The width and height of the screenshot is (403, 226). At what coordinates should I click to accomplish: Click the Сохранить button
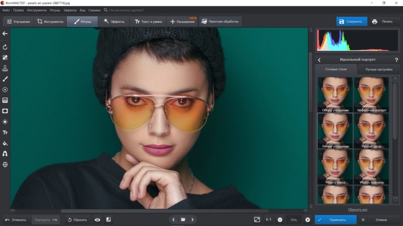tap(351, 21)
